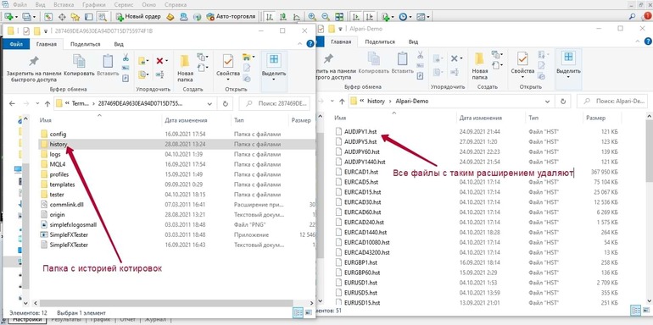Select the AUDJPY1.hst file
Image resolution: width=653 pixels, height=325 pixels.
360,131
